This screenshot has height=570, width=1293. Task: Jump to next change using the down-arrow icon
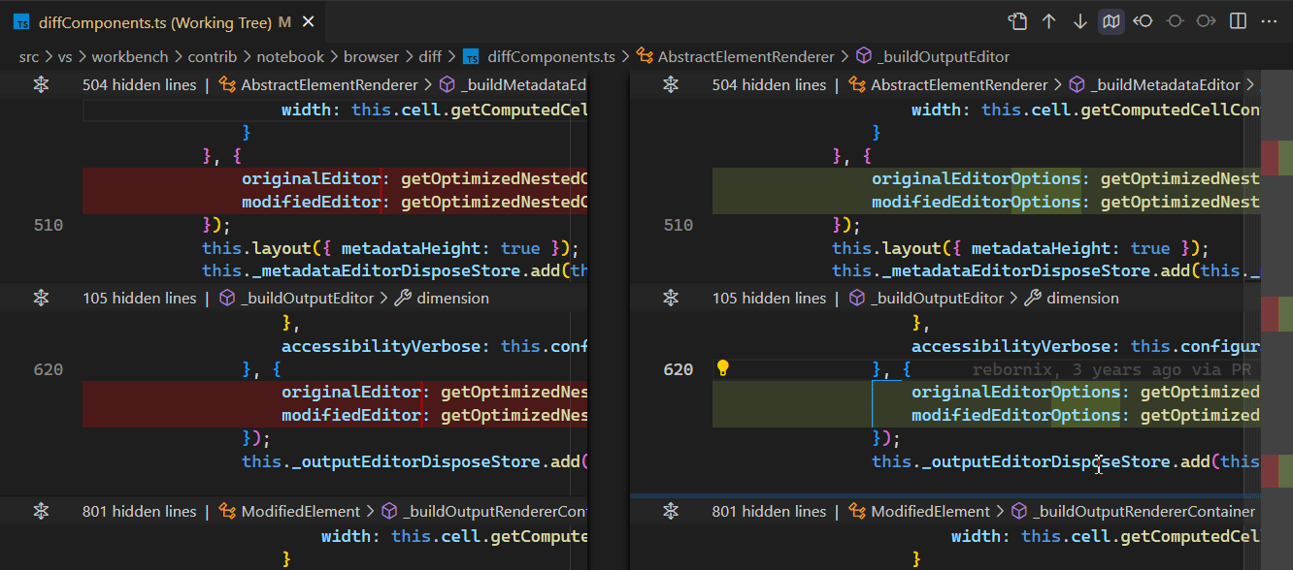(x=1080, y=20)
